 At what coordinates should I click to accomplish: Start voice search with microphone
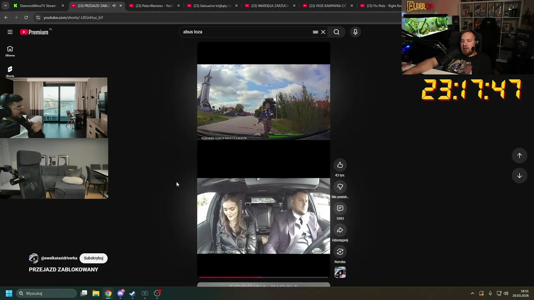coord(355,32)
